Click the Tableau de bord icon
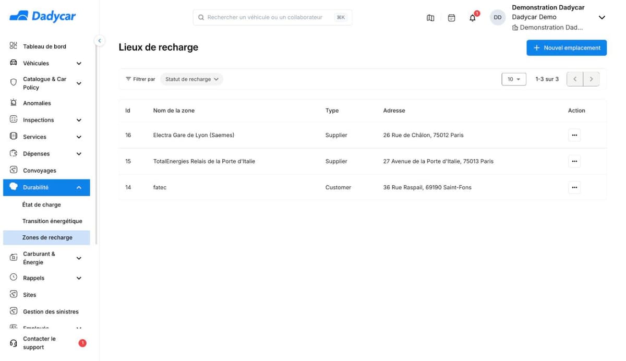The height and width of the screenshot is (361, 626). [14, 46]
